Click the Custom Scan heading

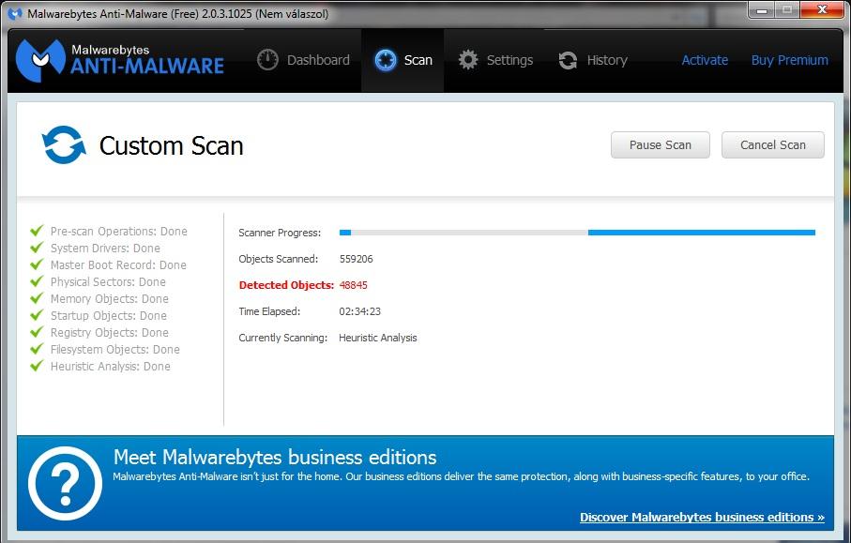pyautogui.click(x=171, y=146)
